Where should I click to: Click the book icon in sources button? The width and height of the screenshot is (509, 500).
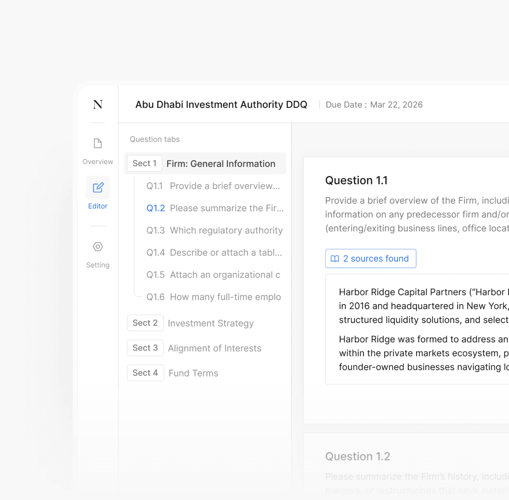pyautogui.click(x=335, y=259)
